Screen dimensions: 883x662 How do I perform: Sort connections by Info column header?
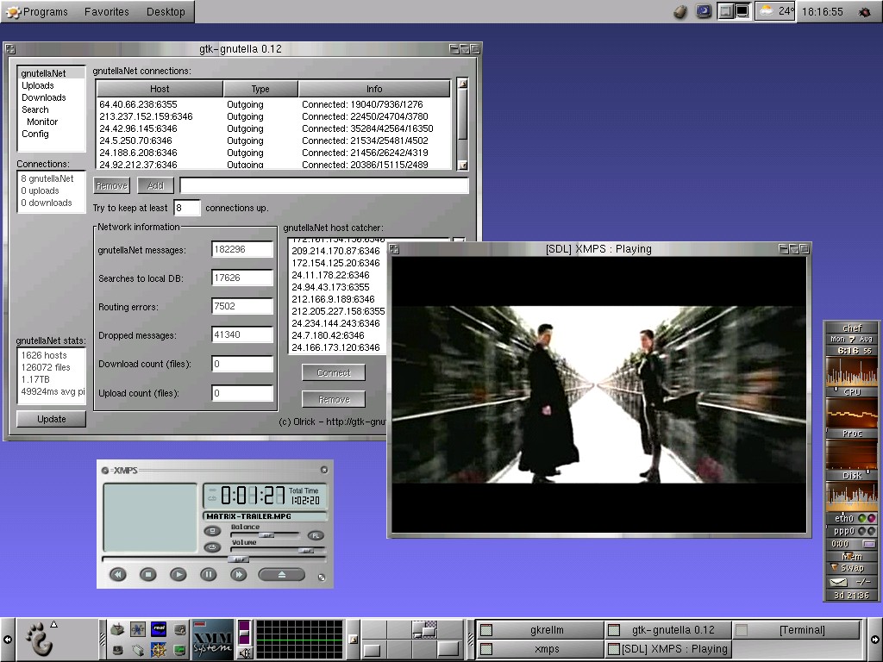tap(374, 89)
